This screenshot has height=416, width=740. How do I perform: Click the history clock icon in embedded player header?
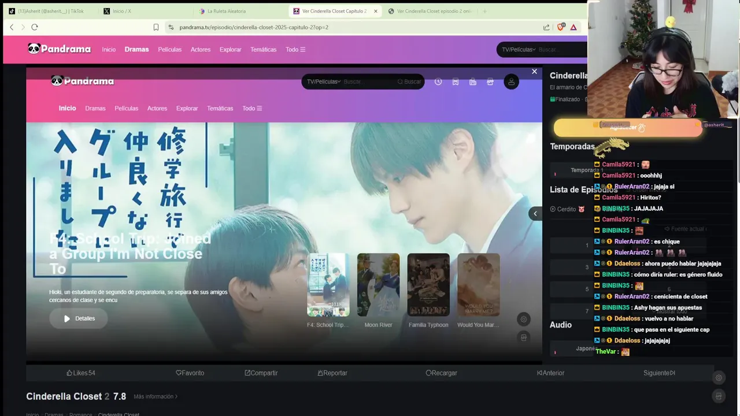438,82
